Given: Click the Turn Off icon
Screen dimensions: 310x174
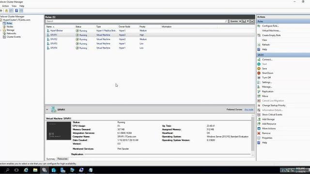Looking at the screenshot, I should [x=259, y=77].
